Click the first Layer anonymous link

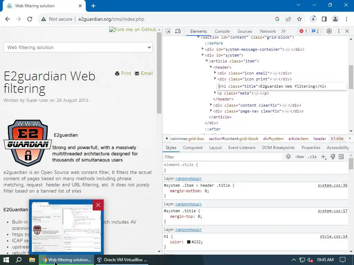pyautogui.click(x=188, y=178)
